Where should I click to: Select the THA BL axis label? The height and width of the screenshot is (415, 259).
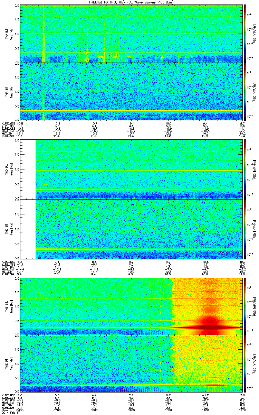pos(7,34)
